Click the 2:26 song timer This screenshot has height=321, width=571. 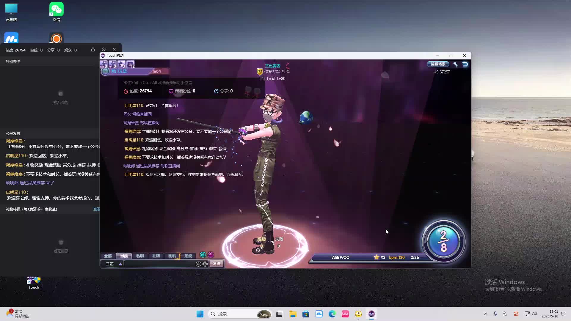click(415, 257)
